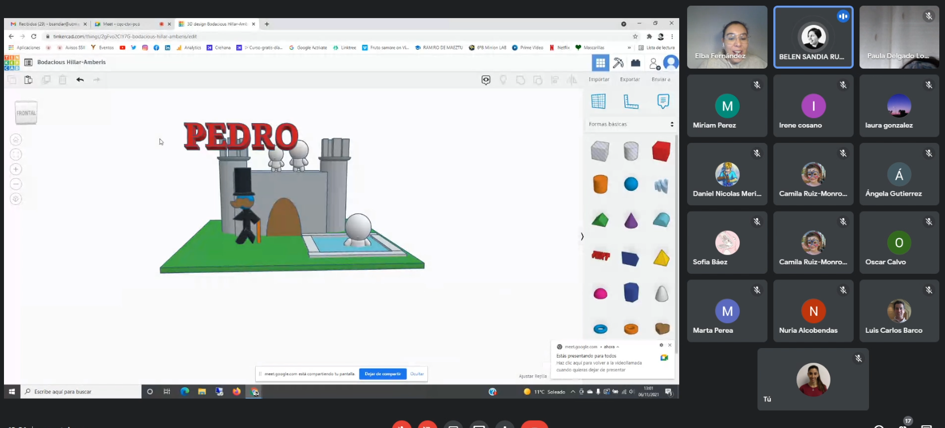Select the workplane grid tool
Viewport: 945px width, 428px height.
[599, 101]
